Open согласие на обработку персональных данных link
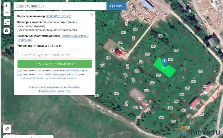This screenshot has width=223, height=138. point(48,78)
